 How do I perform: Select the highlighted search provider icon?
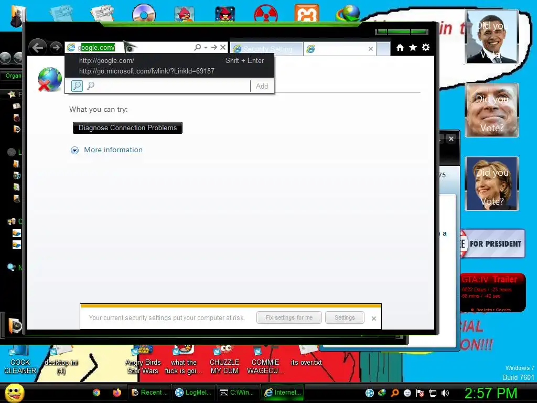pyautogui.click(x=77, y=86)
